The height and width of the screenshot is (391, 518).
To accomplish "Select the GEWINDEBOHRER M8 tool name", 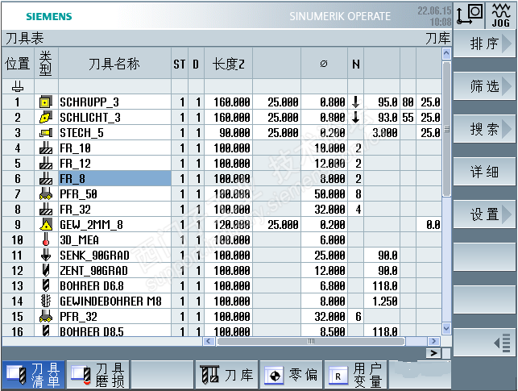I will coord(110,301).
